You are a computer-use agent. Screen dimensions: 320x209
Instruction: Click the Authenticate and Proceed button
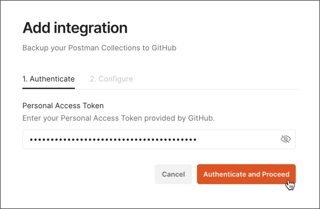click(246, 174)
